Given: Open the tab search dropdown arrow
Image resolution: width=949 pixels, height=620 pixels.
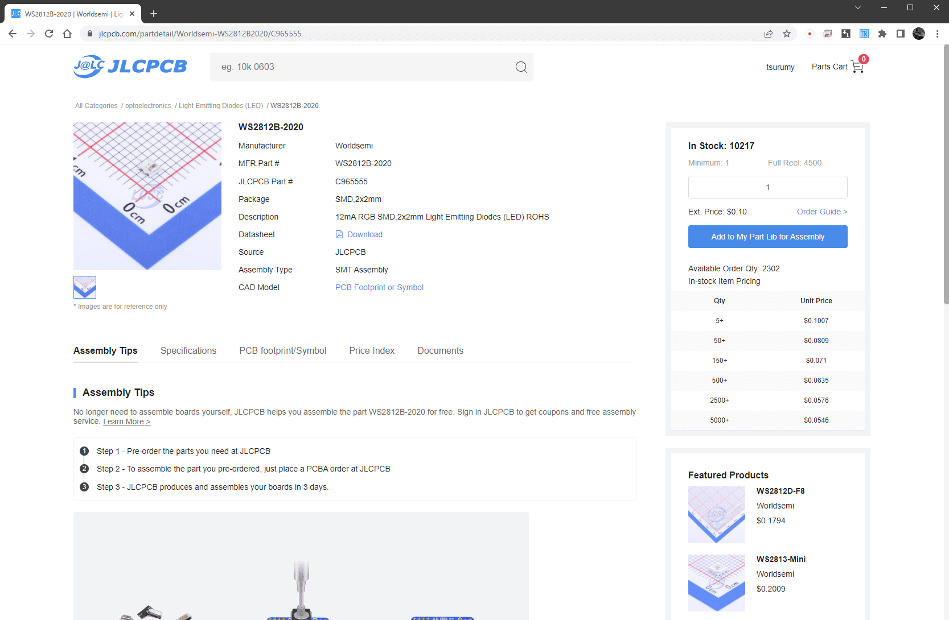Looking at the screenshot, I should pos(858,7).
